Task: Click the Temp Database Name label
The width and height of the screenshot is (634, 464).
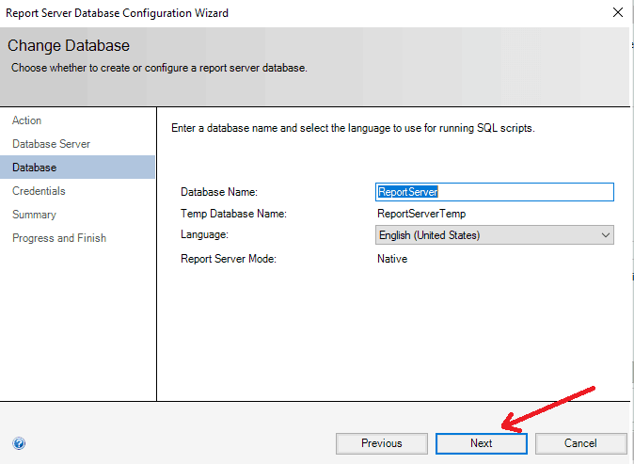Action: (233, 214)
